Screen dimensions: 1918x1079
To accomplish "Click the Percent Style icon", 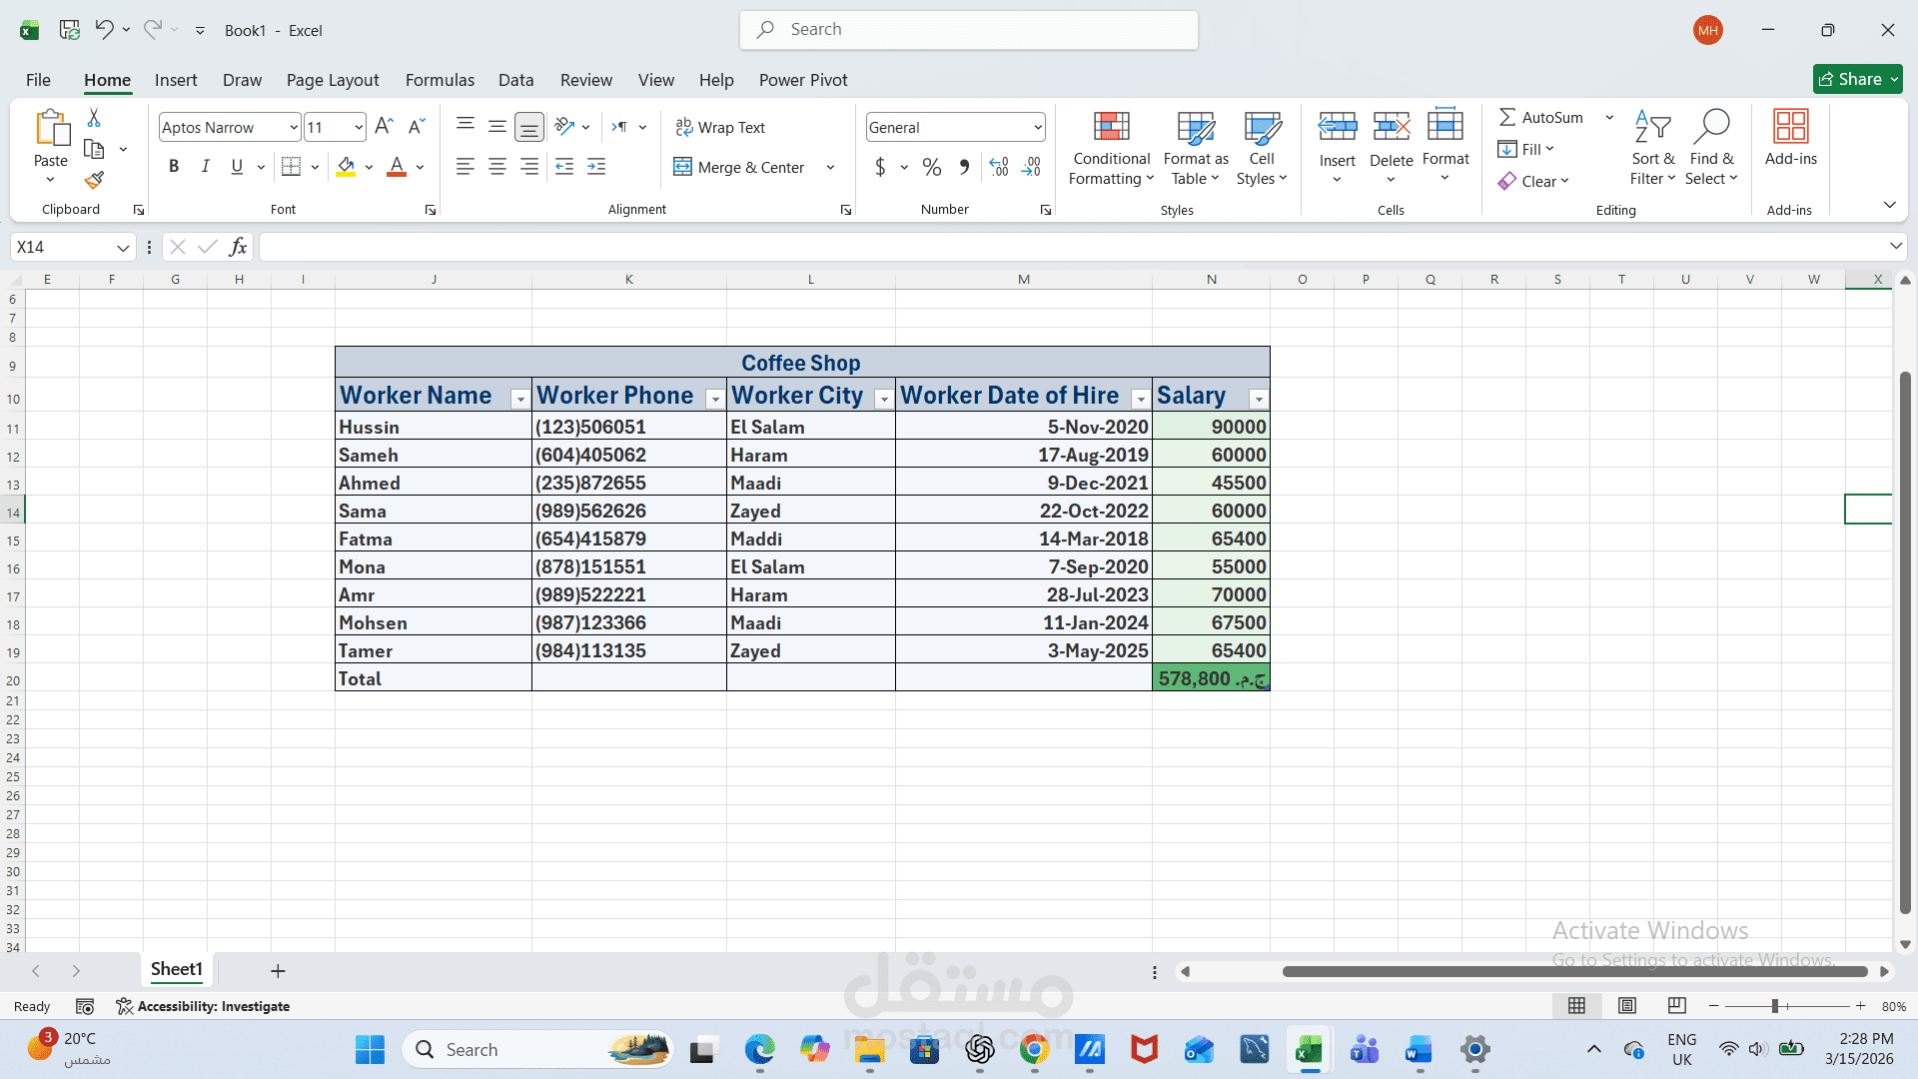I will [932, 167].
